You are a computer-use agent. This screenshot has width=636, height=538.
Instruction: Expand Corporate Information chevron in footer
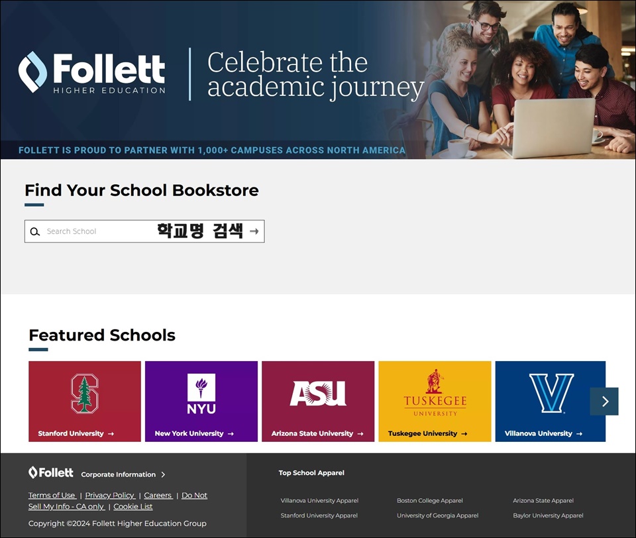163,474
